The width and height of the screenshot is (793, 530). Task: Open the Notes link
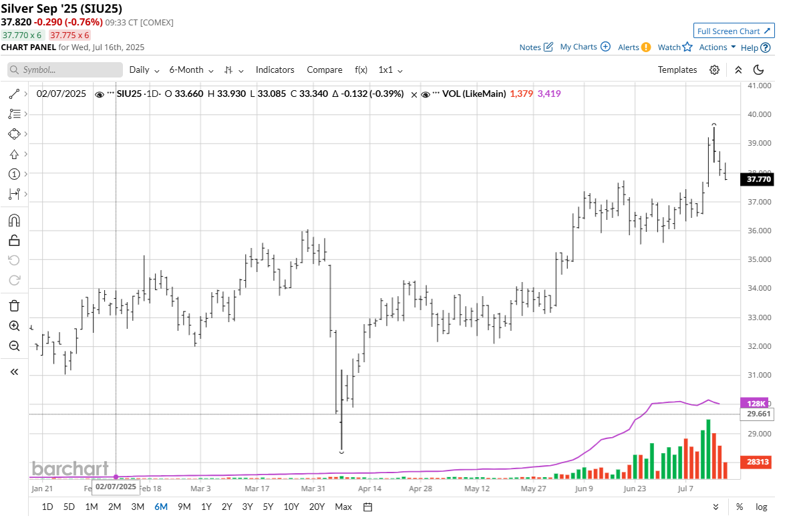coord(530,47)
